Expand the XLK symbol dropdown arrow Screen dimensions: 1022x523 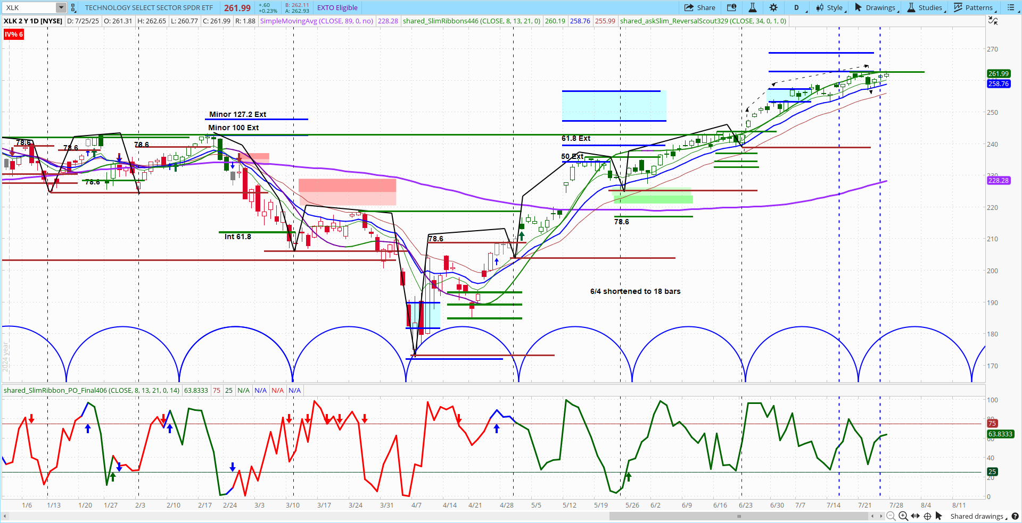(x=61, y=7)
